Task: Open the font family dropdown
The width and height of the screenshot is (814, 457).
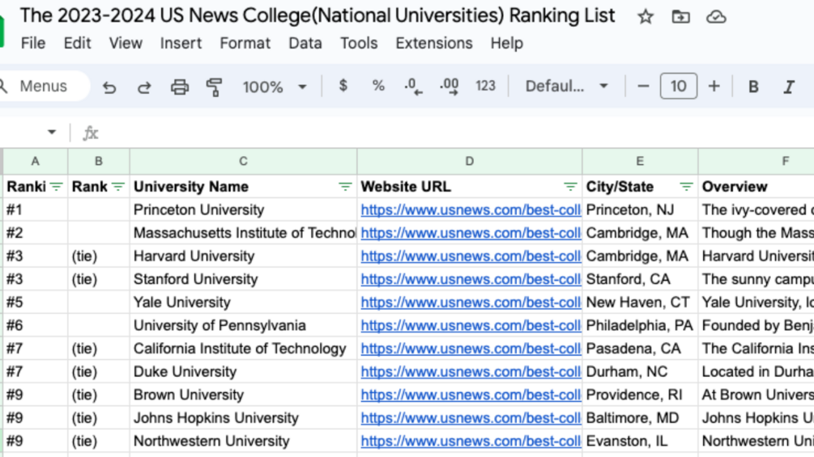Action: 566,87
